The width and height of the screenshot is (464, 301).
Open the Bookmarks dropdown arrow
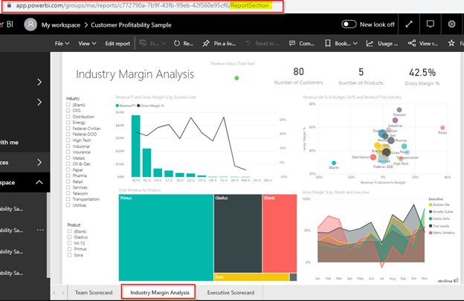355,43
